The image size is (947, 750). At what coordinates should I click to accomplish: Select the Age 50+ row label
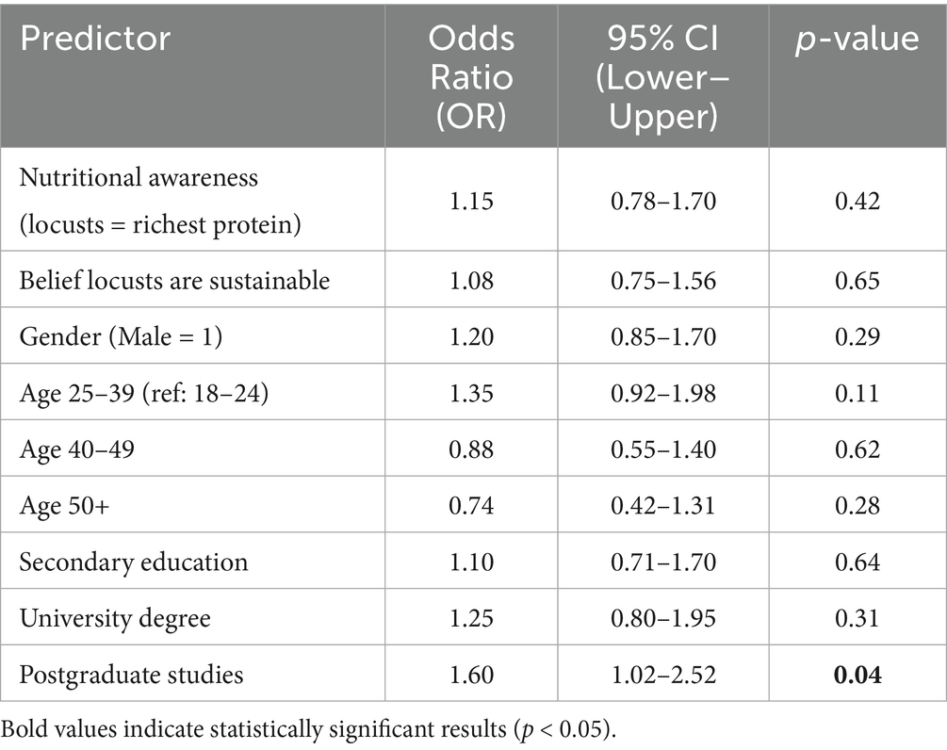60,506
